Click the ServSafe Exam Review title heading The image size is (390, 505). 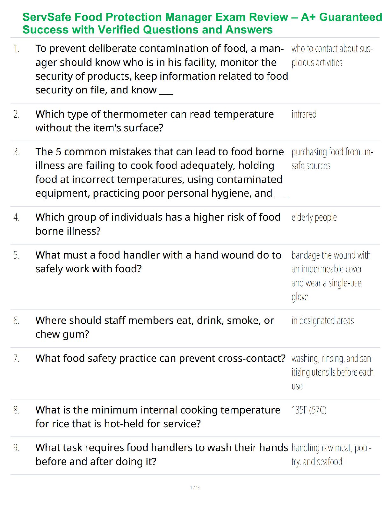pos(202,23)
